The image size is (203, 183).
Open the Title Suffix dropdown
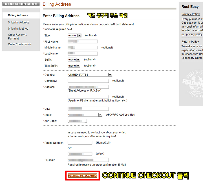coord(74,66)
